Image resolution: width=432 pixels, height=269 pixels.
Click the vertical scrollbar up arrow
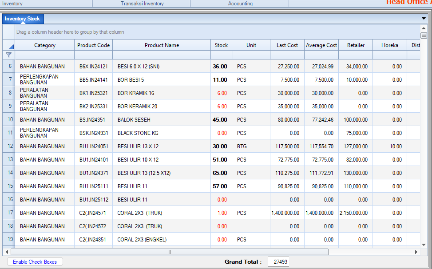[x=424, y=29]
